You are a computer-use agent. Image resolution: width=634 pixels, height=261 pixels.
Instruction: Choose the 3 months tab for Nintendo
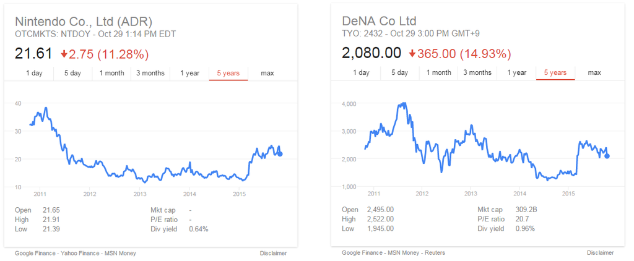pyautogui.click(x=150, y=73)
